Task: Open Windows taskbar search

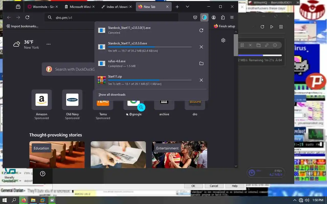Action: (x=14, y=200)
